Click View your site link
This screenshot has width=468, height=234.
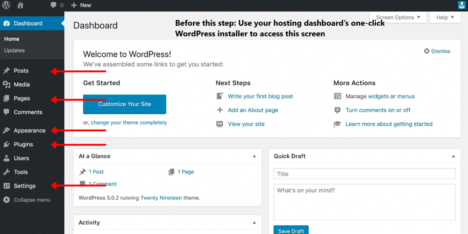[x=246, y=124]
